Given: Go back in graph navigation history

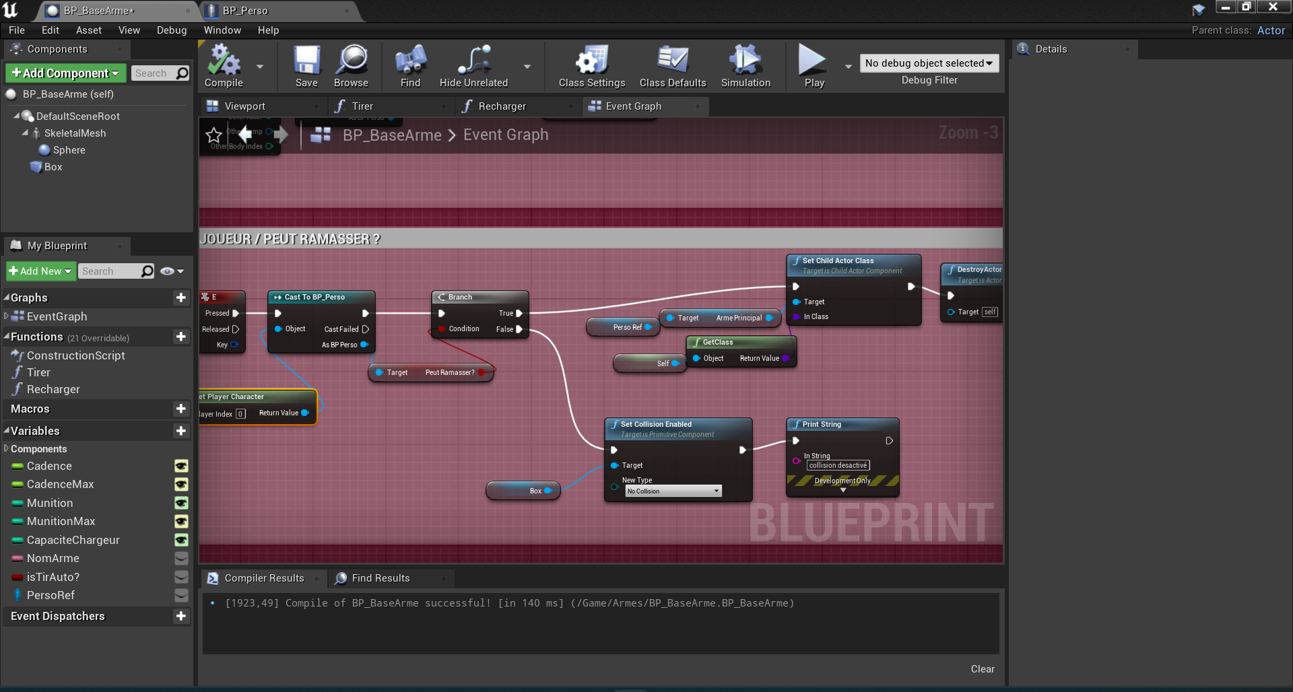Looking at the screenshot, I should (245, 135).
